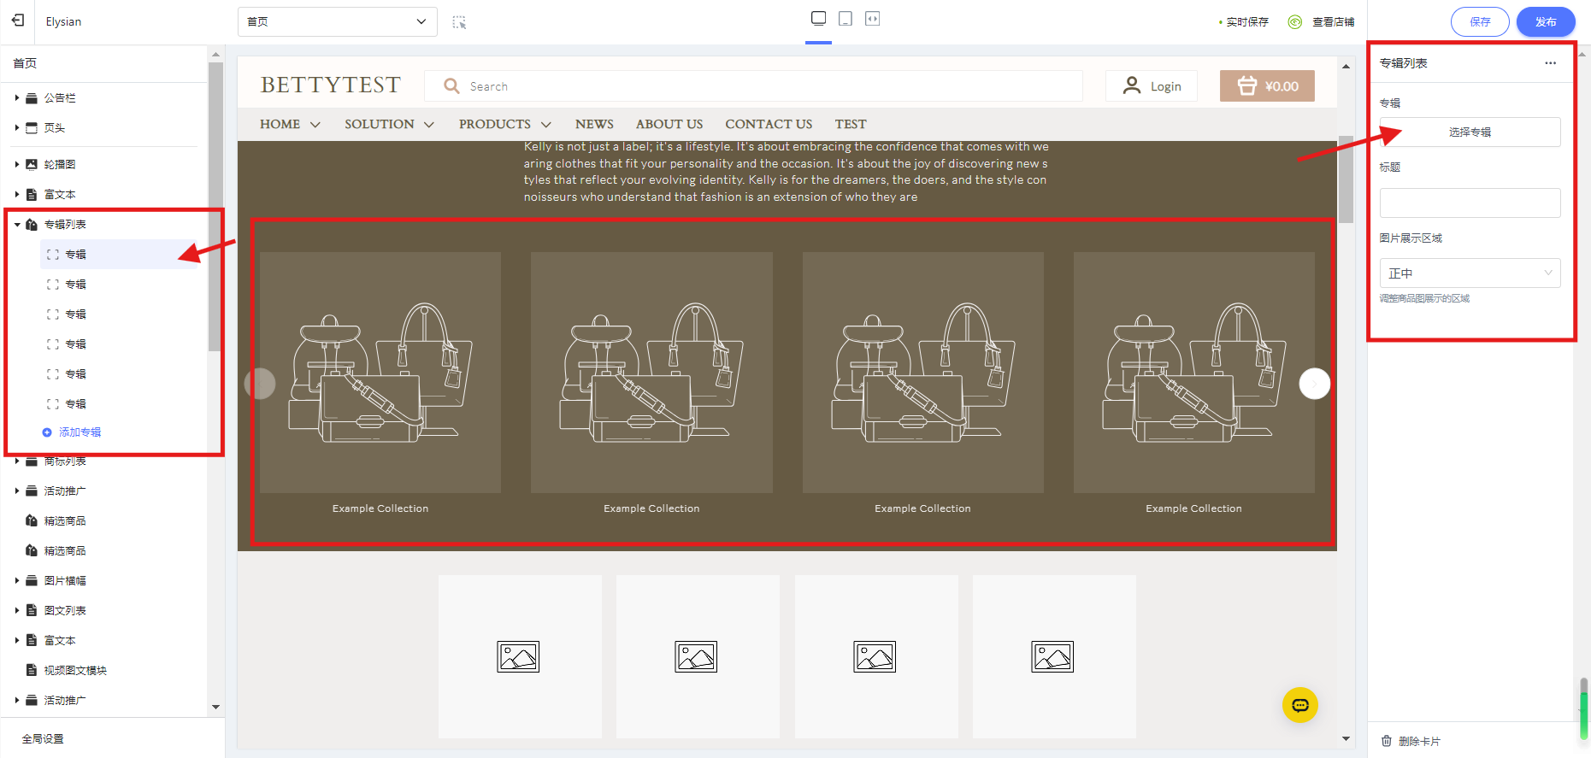Click the exit editor icon beside Elysian
The image size is (1591, 758).
(x=18, y=21)
